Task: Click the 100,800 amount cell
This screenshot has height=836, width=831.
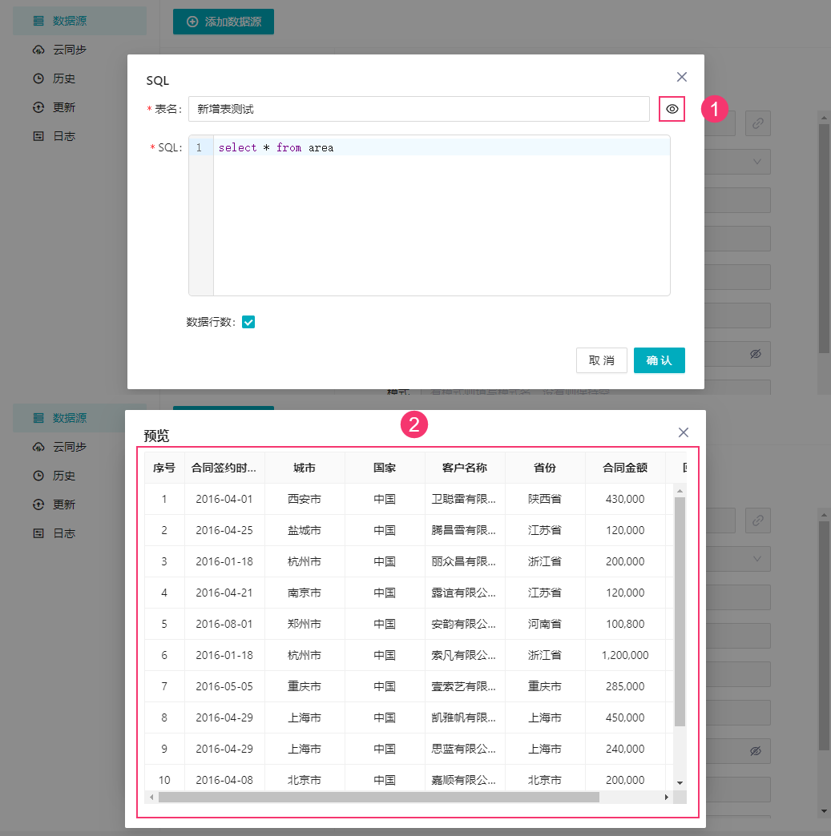Action: point(625,624)
